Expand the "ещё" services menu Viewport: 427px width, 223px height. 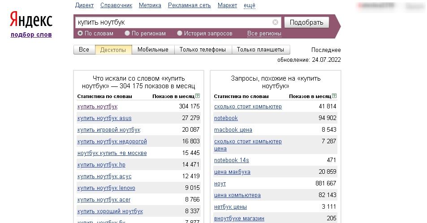249,5
